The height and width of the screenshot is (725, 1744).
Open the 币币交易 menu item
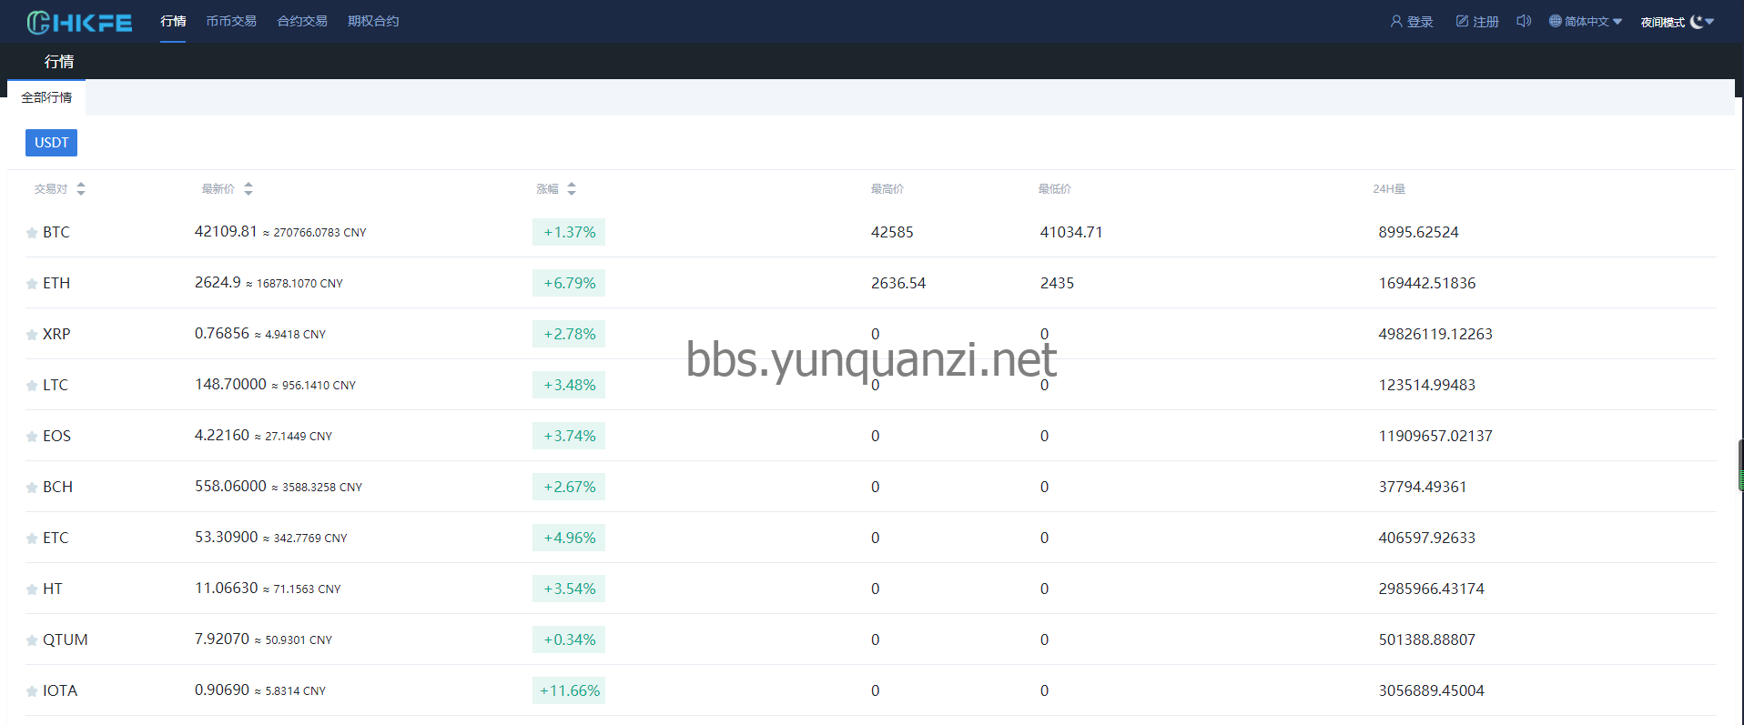(231, 21)
